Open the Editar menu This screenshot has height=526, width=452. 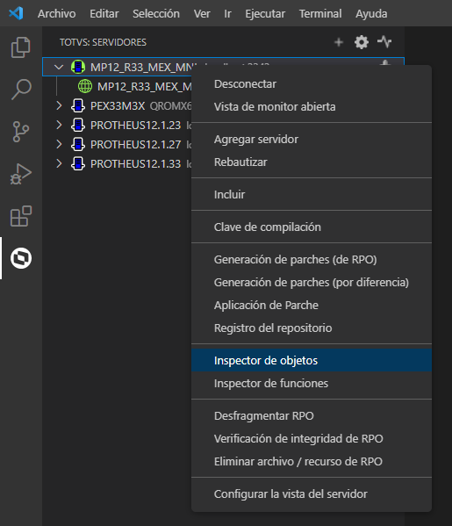coord(104,14)
